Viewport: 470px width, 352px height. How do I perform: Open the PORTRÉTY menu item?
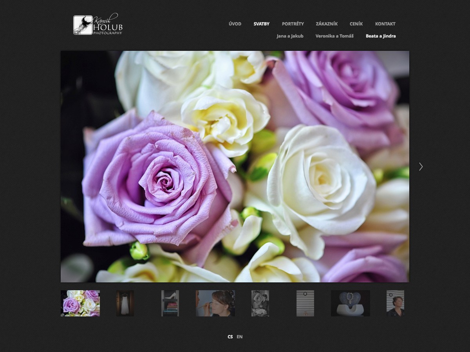pos(293,24)
